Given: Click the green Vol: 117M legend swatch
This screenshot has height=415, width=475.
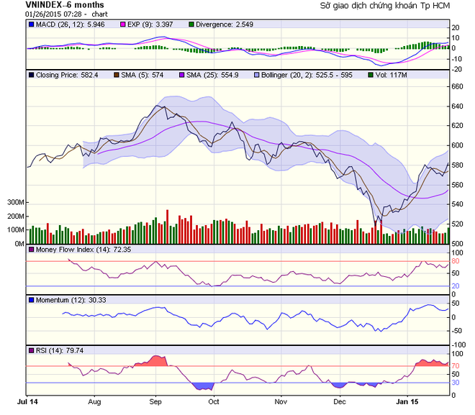Looking at the screenshot, I should point(371,74).
